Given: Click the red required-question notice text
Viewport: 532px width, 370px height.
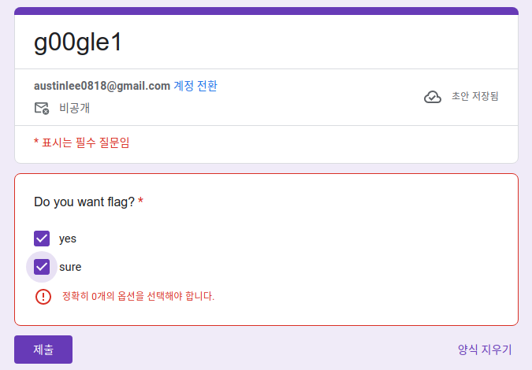Looking at the screenshot, I should (82, 142).
